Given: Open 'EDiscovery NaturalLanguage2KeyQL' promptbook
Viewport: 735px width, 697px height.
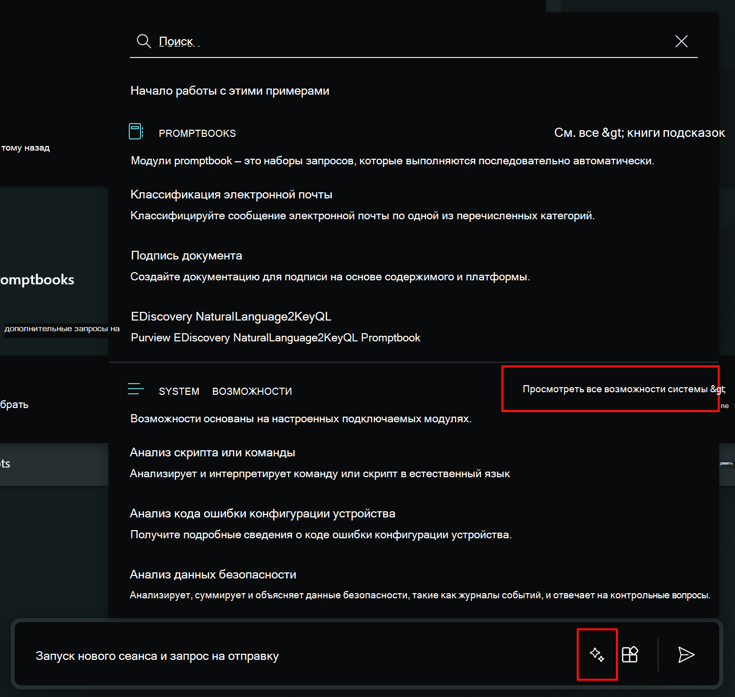Looking at the screenshot, I should 231,316.
